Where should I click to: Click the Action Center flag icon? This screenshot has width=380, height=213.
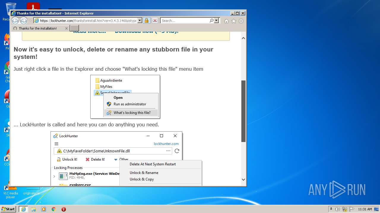click(352, 209)
